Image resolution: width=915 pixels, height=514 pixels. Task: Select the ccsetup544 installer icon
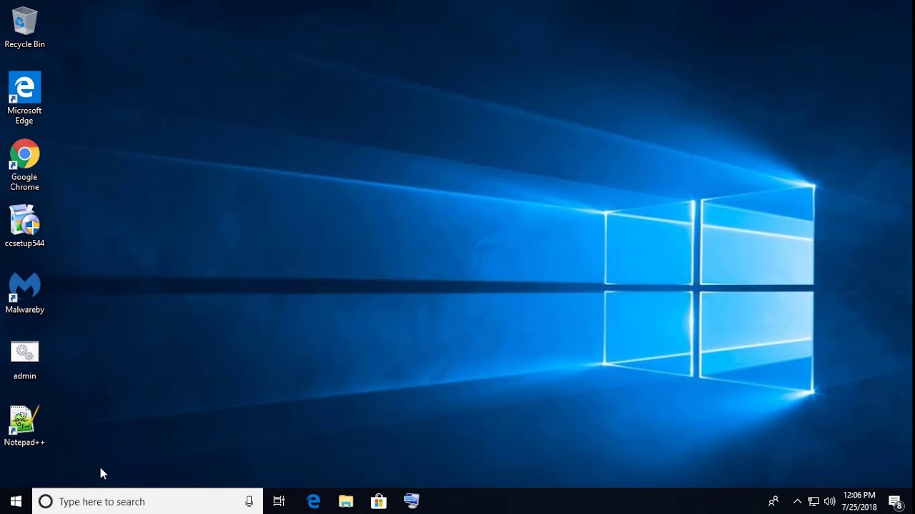[24, 226]
